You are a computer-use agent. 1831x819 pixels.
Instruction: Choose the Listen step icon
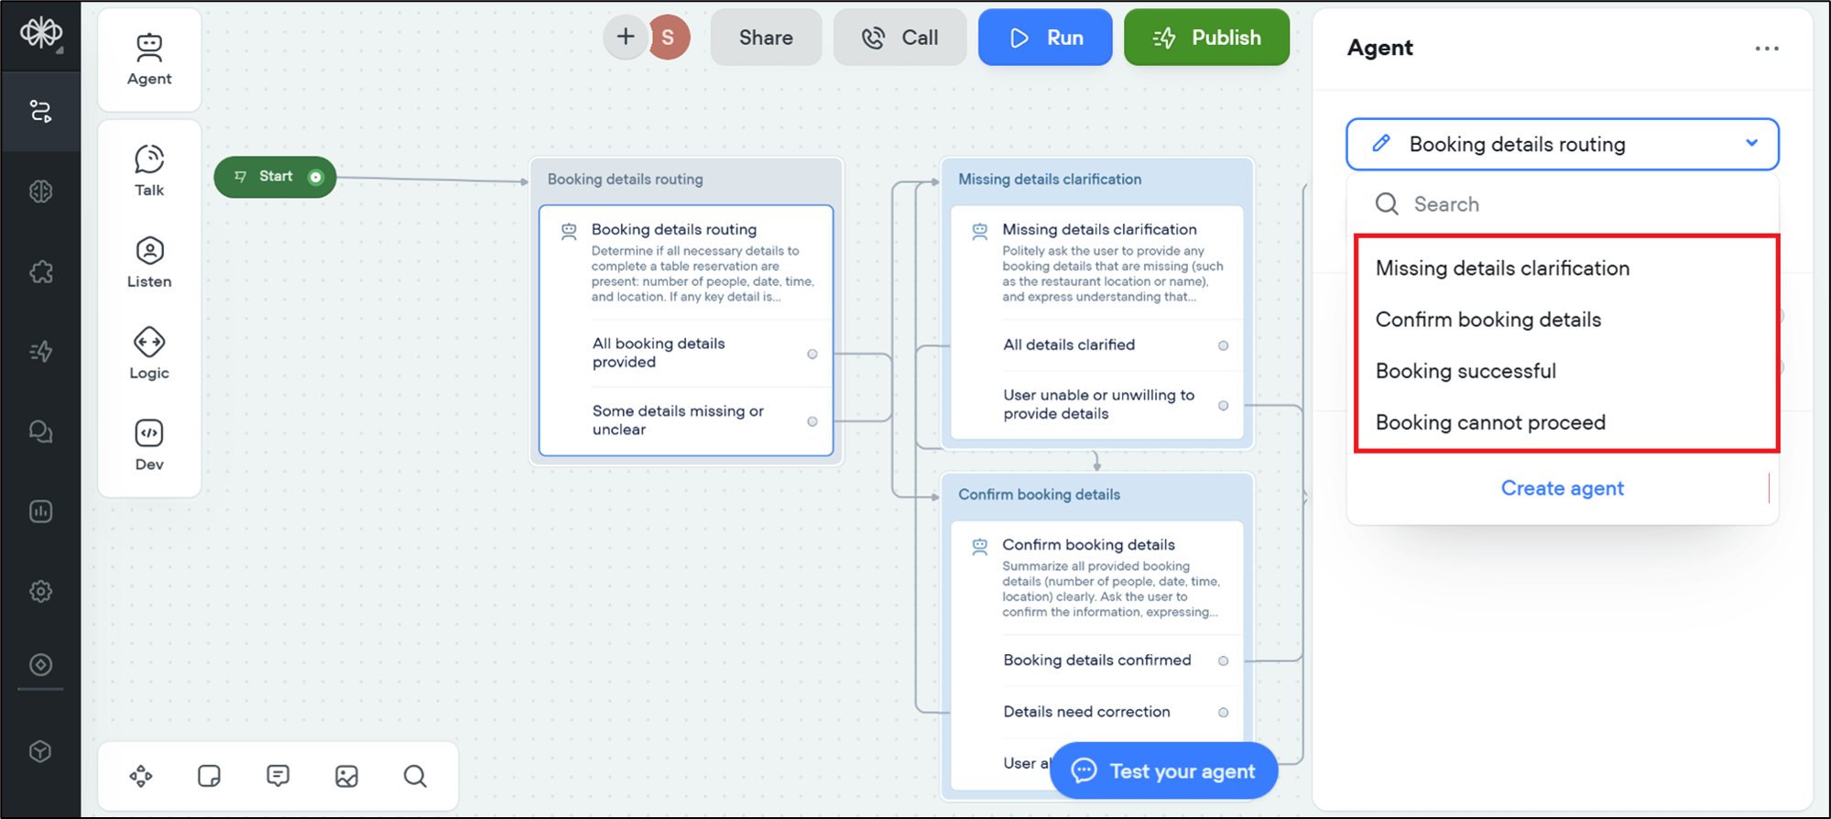(148, 262)
